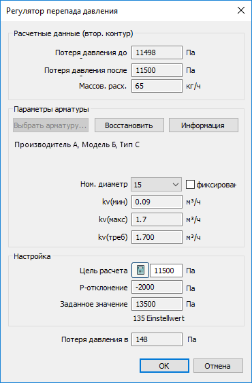Click the Цель расчета value field 11500
Screen dimensions: 252x383
click(x=166, y=271)
